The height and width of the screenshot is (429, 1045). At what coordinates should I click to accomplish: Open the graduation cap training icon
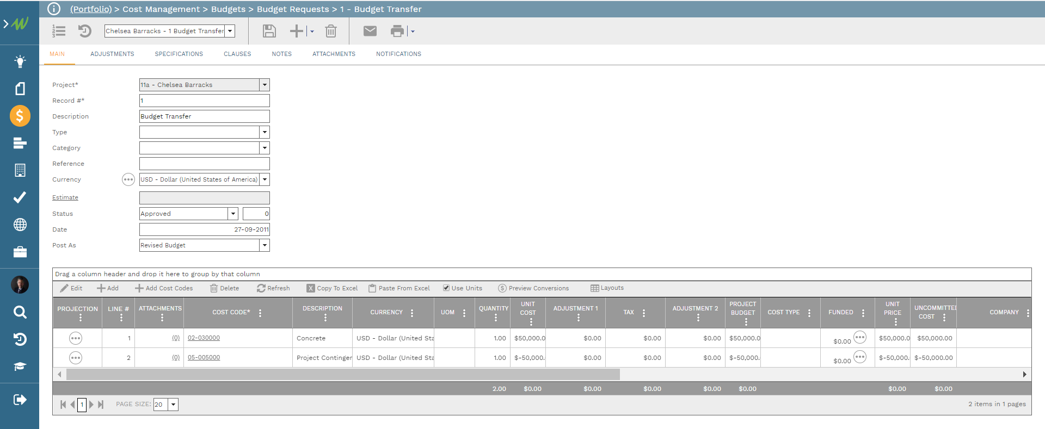[x=20, y=366]
